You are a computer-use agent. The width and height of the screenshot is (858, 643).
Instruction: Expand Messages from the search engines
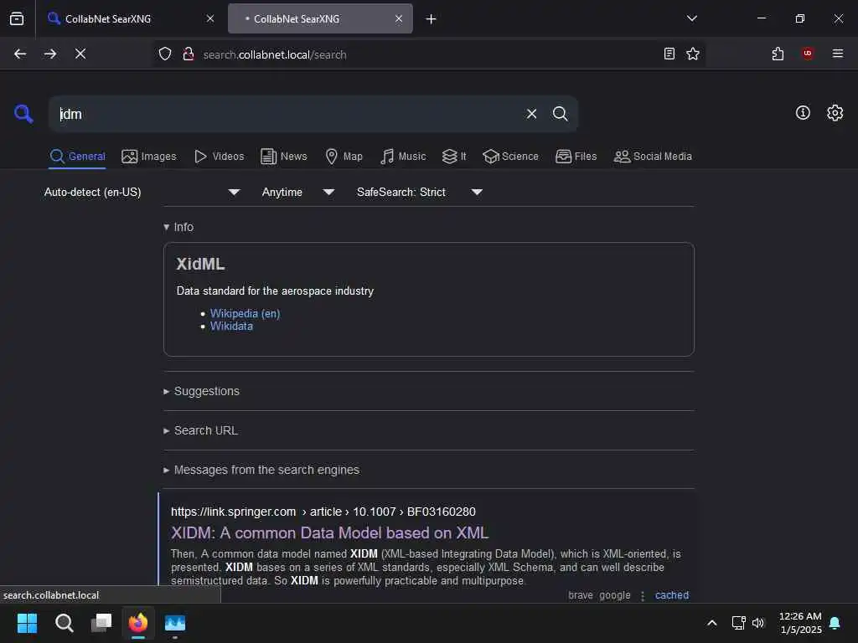tap(261, 471)
